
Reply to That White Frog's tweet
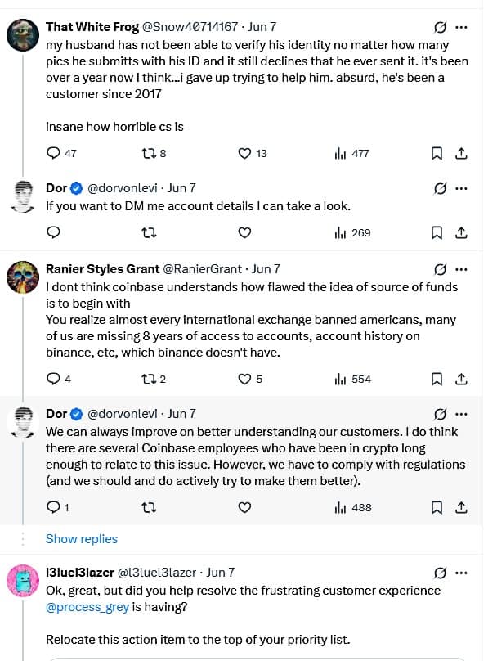click(x=54, y=153)
